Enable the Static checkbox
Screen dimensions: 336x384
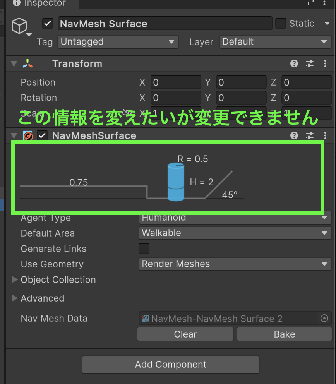pos(280,23)
